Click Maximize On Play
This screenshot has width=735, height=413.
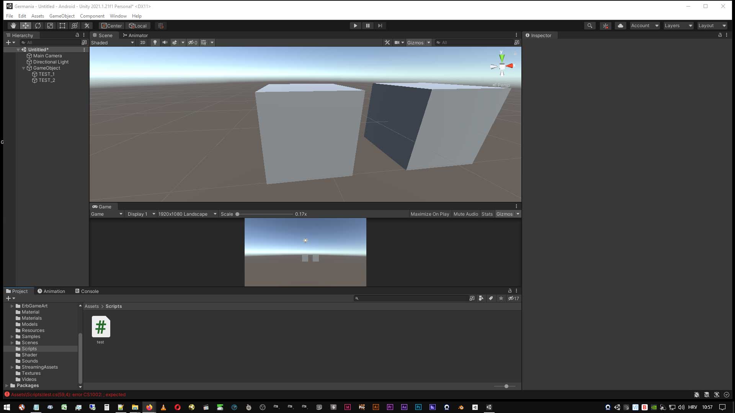(x=430, y=214)
